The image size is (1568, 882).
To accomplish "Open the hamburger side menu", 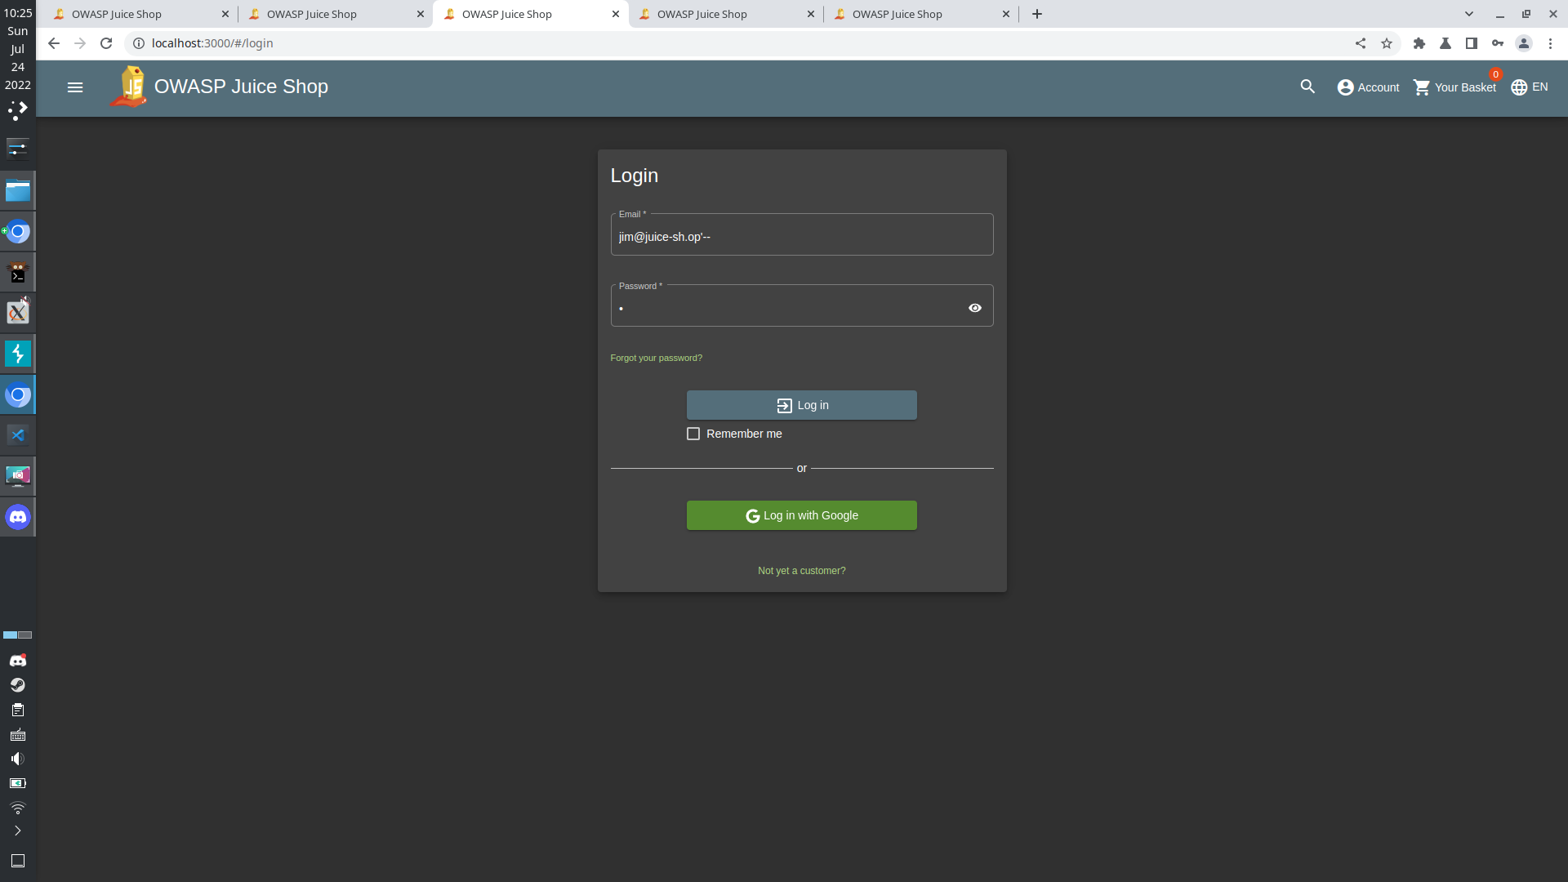I will coord(75,87).
